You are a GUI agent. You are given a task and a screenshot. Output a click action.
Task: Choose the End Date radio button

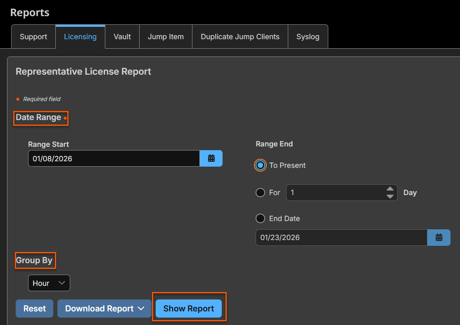point(260,219)
